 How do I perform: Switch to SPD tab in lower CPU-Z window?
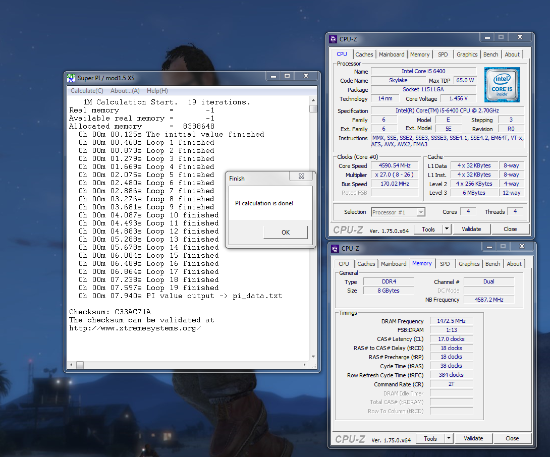click(445, 264)
